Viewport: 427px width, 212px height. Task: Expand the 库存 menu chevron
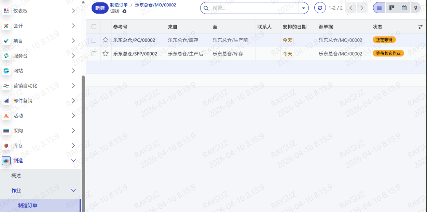[73, 146]
